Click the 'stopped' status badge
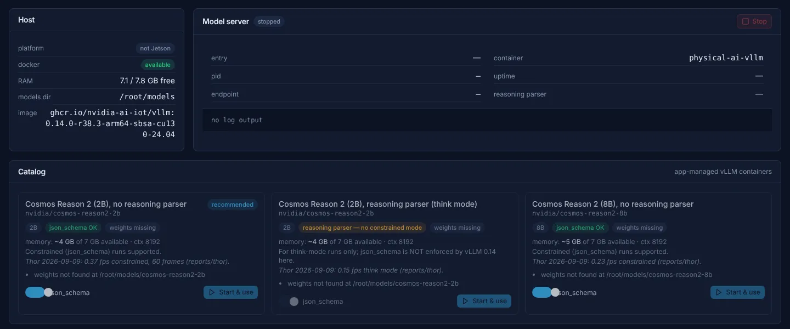 269,22
